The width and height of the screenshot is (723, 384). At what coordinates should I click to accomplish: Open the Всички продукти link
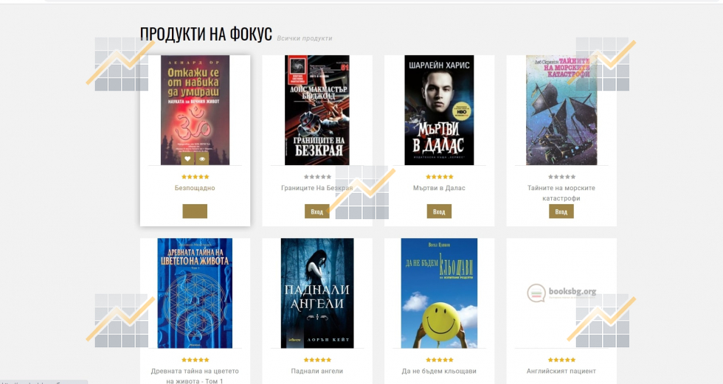304,38
